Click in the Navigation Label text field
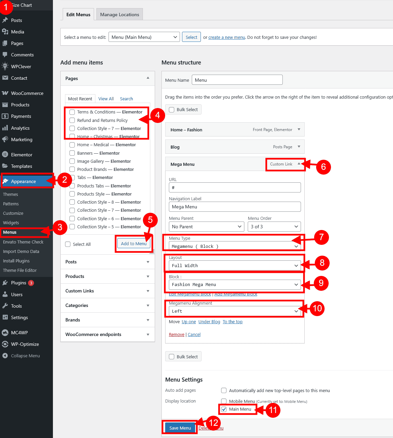Viewport: 393px width, 438px height. coord(235,207)
